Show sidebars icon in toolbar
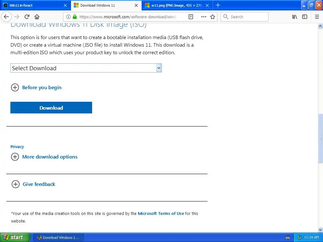The height and width of the screenshot is (242, 323). [x=305, y=17]
